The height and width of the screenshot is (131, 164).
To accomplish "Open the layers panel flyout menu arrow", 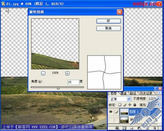I will (160, 93).
